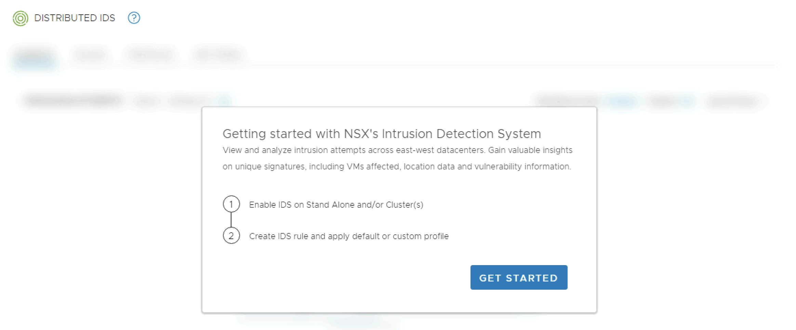Click the intrusion attempts description paragraph
This screenshot has width=796, height=330.
[x=397, y=158]
